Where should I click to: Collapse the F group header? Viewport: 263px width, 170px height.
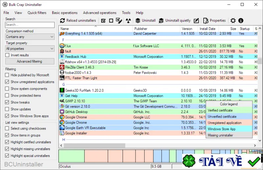pyautogui.click(x=63, y=40)
